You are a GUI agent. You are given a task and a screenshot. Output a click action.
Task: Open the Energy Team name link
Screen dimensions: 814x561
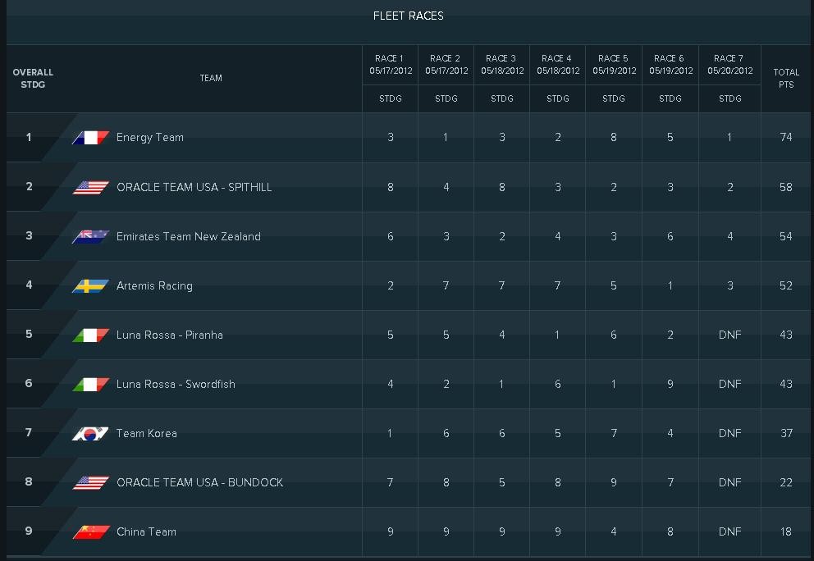150,138
